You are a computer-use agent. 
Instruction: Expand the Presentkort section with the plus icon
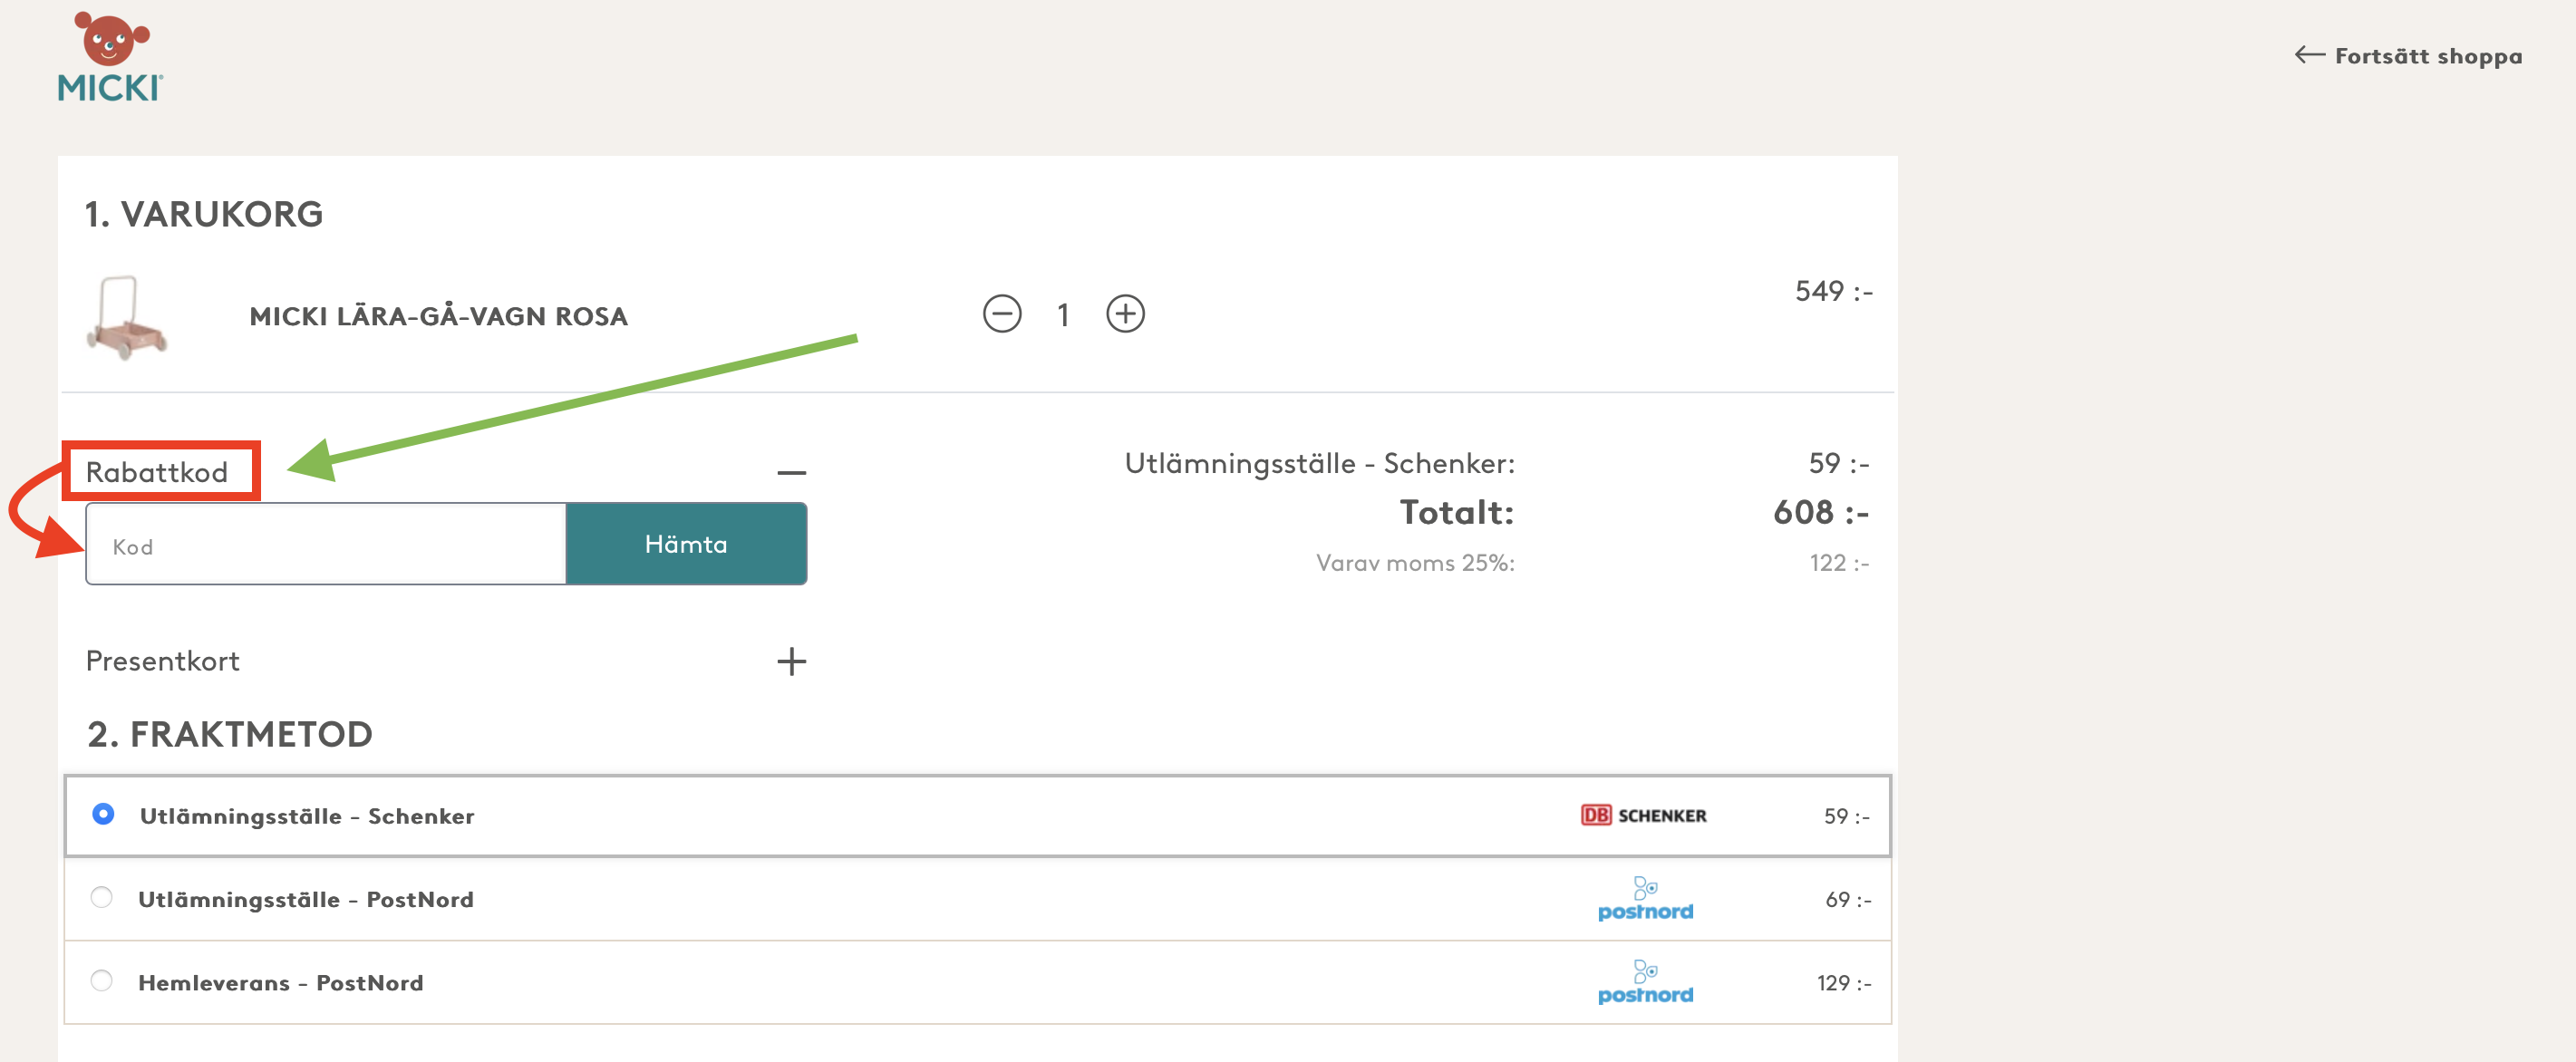791,661
